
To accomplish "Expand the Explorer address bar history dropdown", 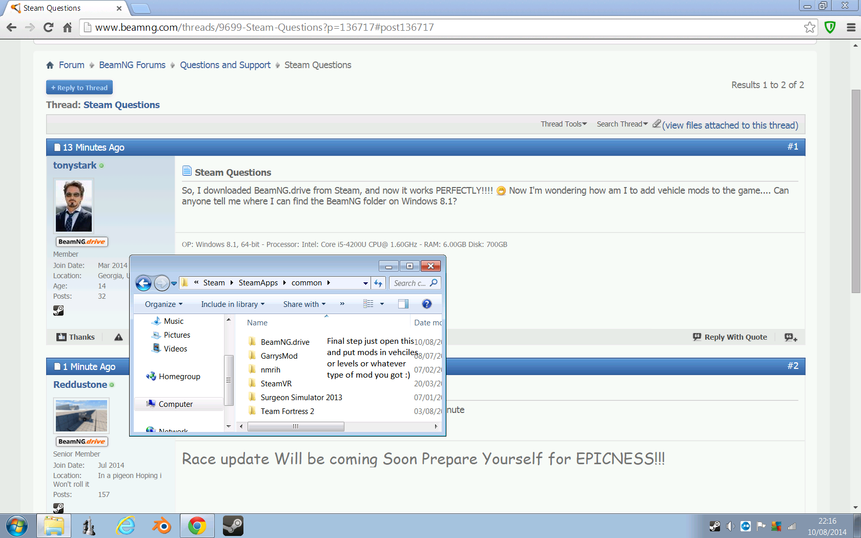I will point(365,283).
